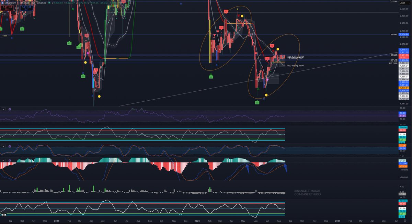Click the purple indicator icon in MACD pane

coord(10,160)
